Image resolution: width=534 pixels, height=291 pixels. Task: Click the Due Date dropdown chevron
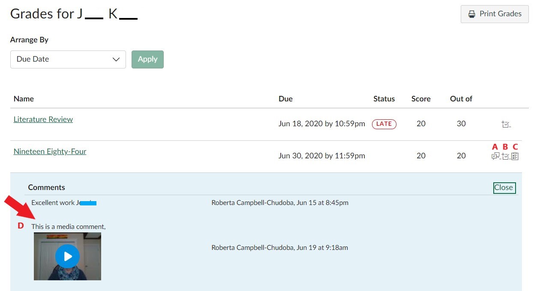pyautogui.click(x=116, y=59)
